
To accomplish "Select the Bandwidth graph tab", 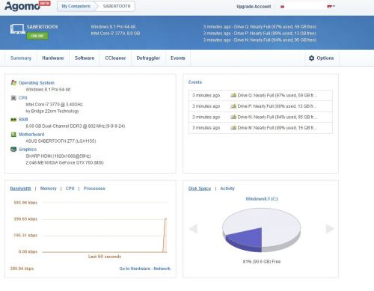I will [20, 189].
